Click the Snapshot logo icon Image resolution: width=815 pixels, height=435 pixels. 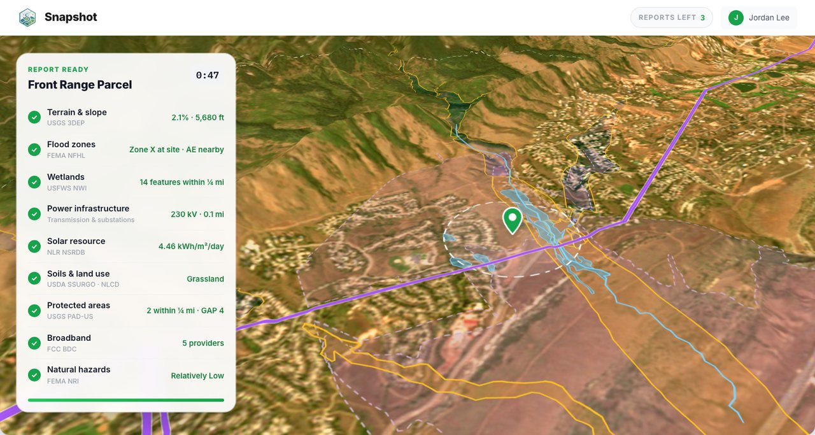[x=27, y=17]
